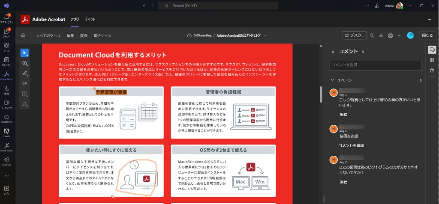
Task: Click the Acrobat home icon
Action: 23,35
